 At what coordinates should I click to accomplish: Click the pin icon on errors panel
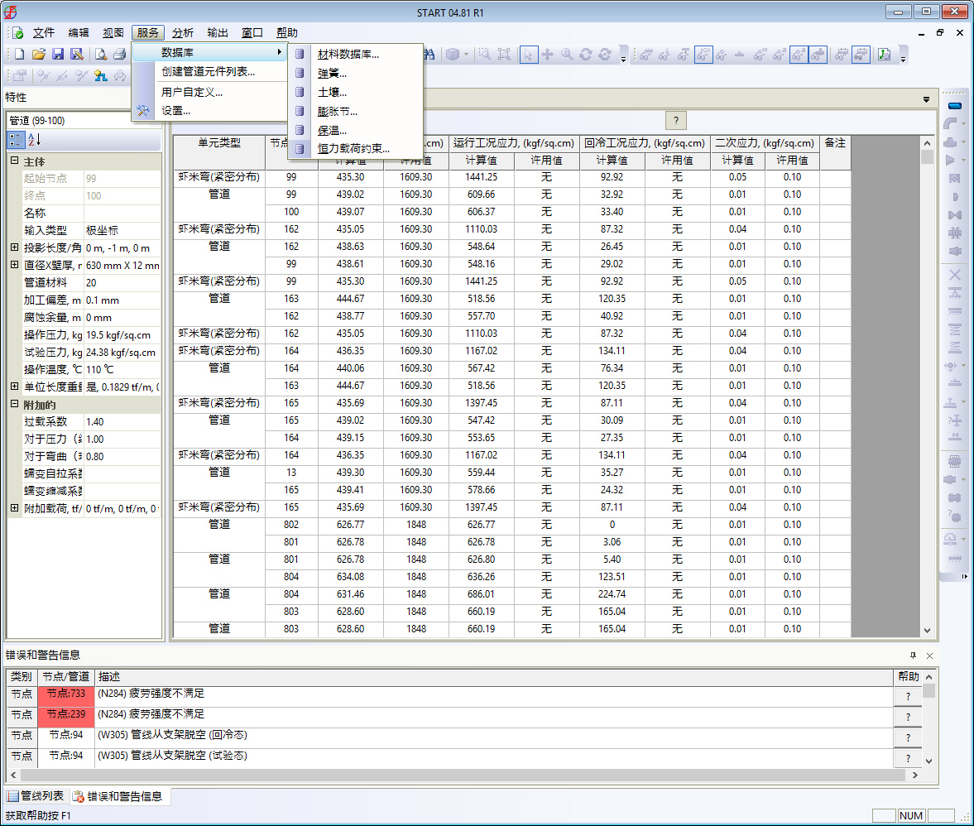(913, 656)
